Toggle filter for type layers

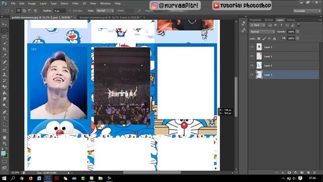tap(281, 25)
